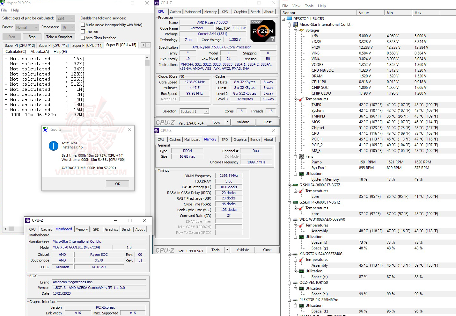The height and width of the screenshot is (316, 456).
Task: Switch to the Super PI [CPU #14] tab
Action: click(87, 46)
